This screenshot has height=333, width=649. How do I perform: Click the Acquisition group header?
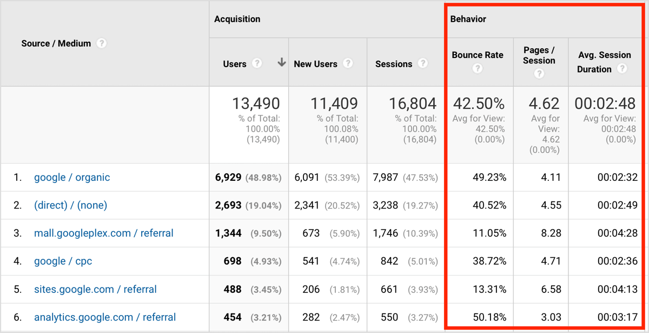coord(237,19)
